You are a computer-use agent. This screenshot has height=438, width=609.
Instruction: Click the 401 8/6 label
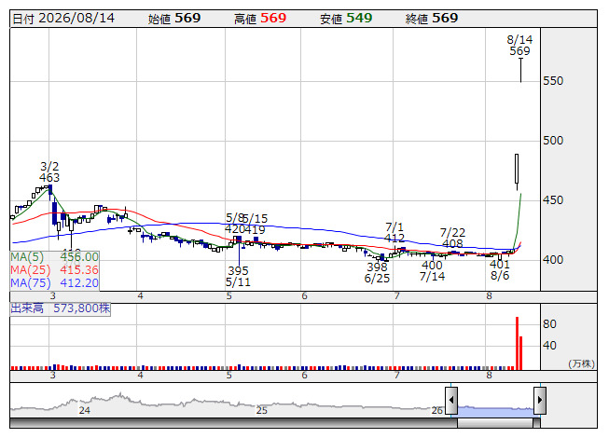coord(500,270)
